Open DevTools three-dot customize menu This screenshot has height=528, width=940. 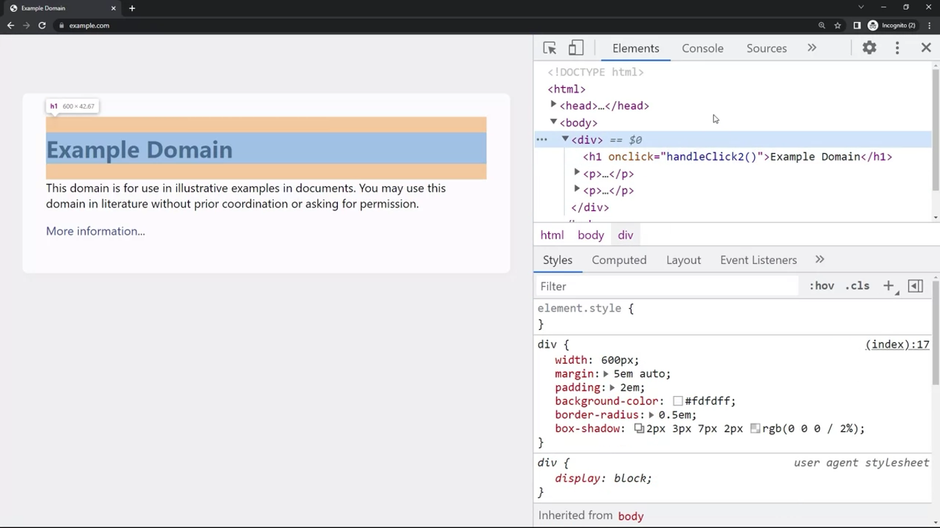897,48
